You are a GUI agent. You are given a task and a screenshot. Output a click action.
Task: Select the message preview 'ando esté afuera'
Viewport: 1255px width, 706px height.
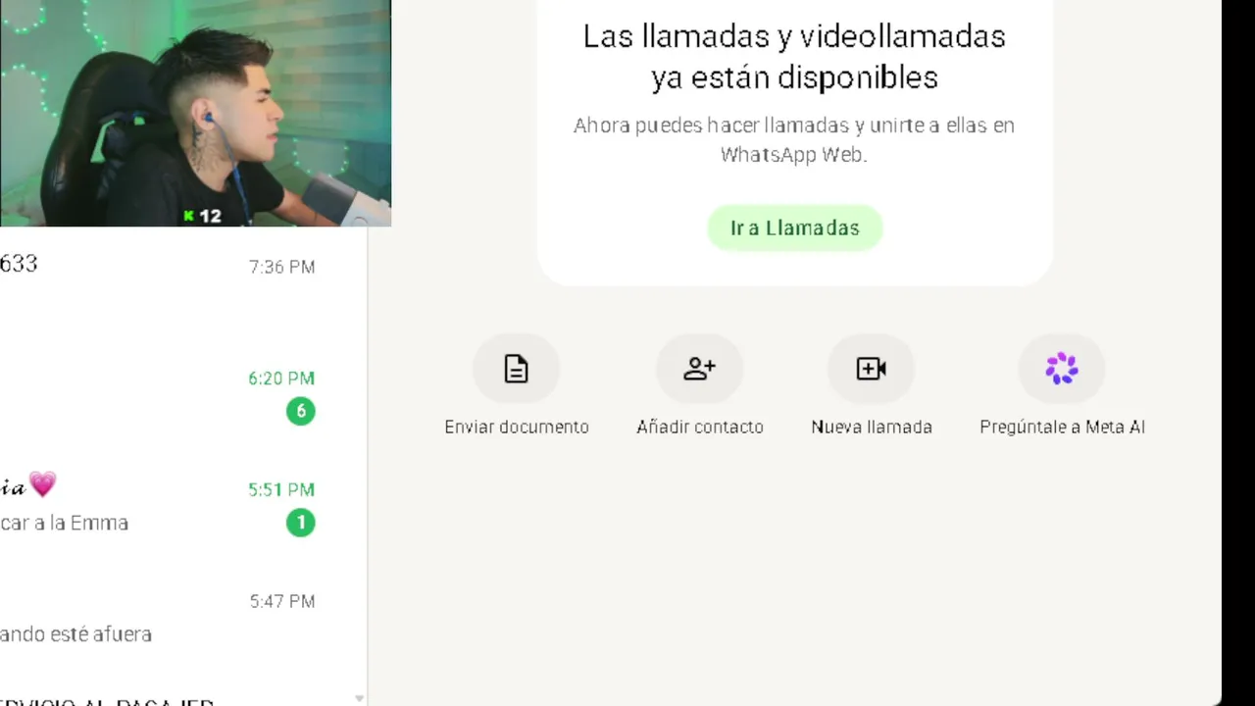[x=75, y=634]
